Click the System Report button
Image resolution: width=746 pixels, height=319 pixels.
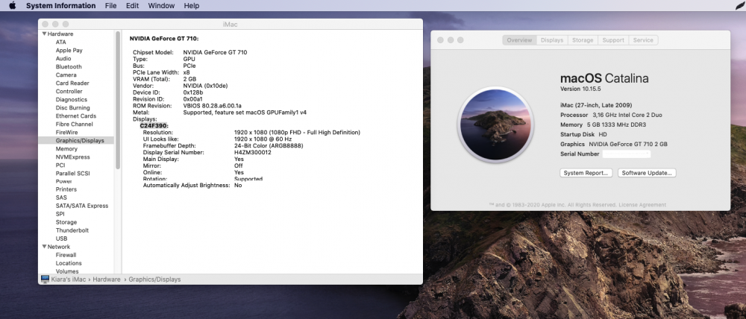[x=586, y=173]
